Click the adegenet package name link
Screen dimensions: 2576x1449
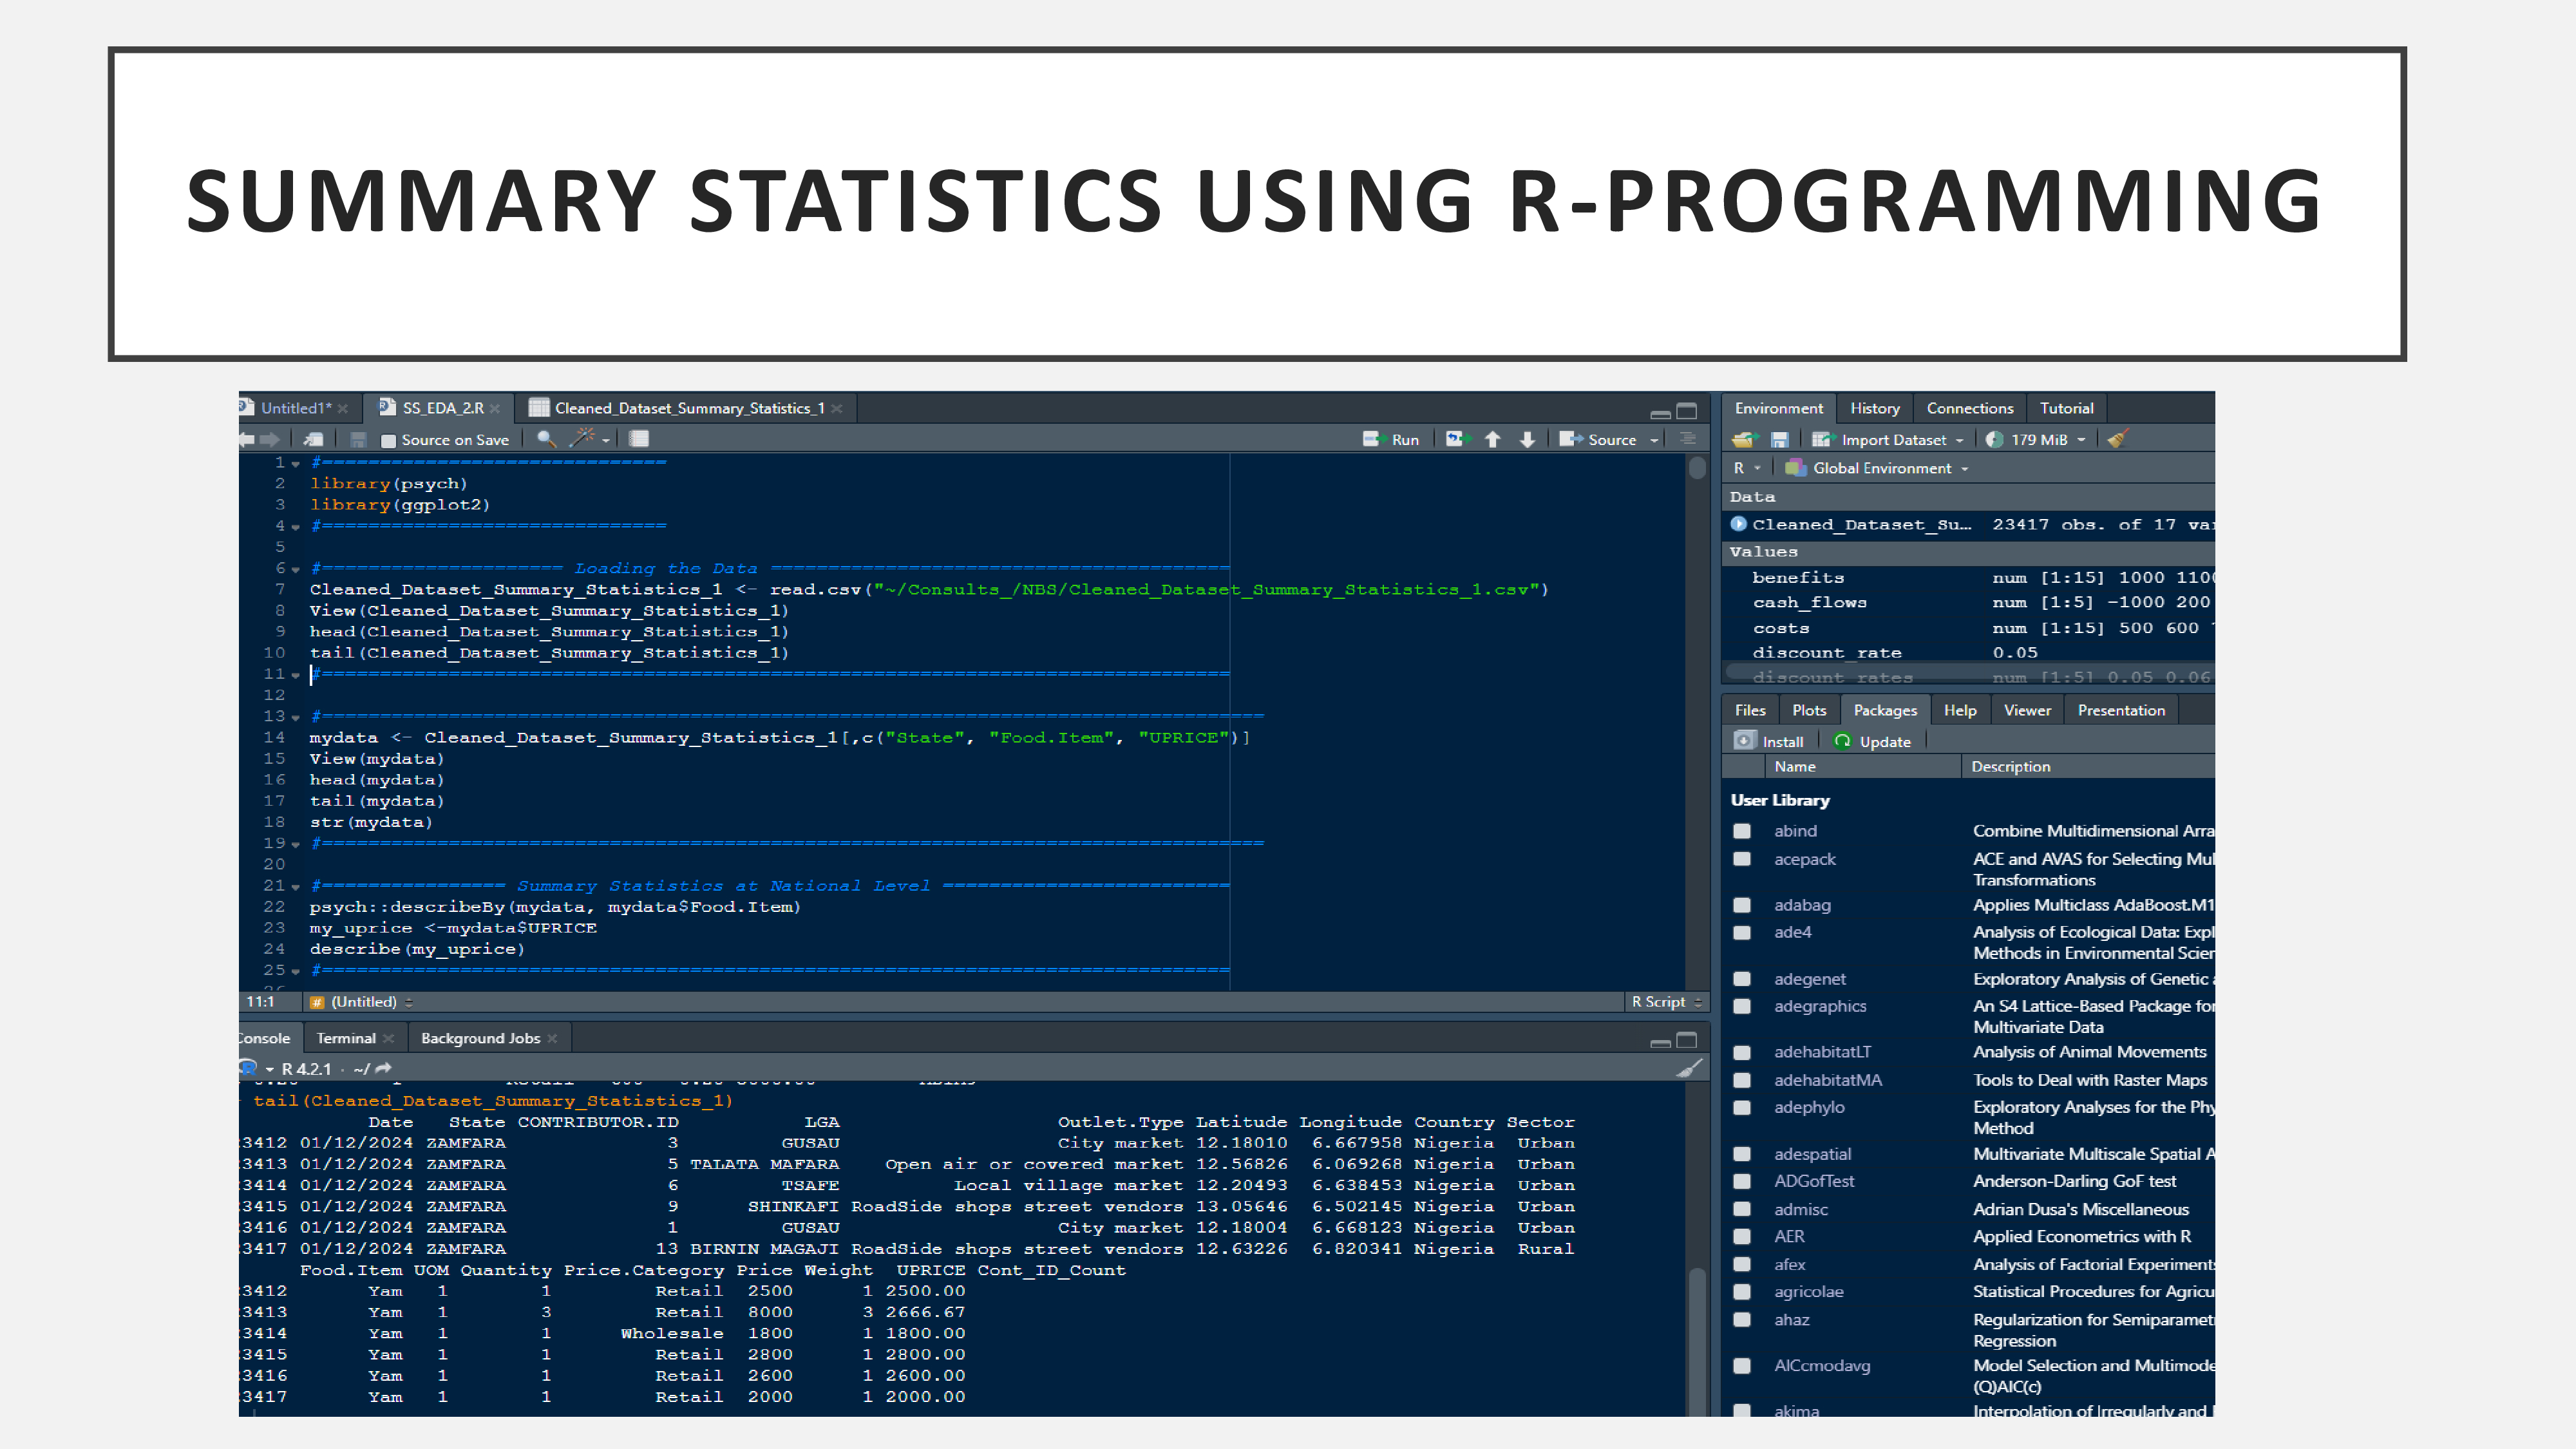tap(1810, 979)
